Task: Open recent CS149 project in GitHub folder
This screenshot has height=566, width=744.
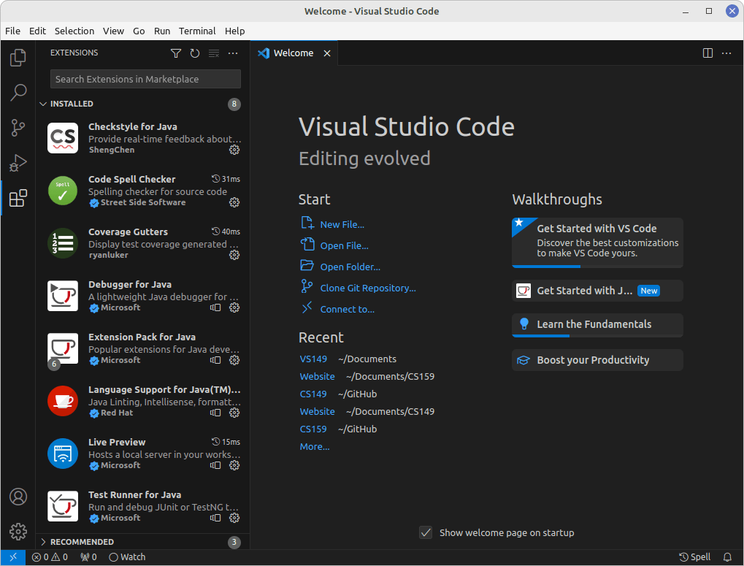Action: pyautogui.click(x=312, y=394)
